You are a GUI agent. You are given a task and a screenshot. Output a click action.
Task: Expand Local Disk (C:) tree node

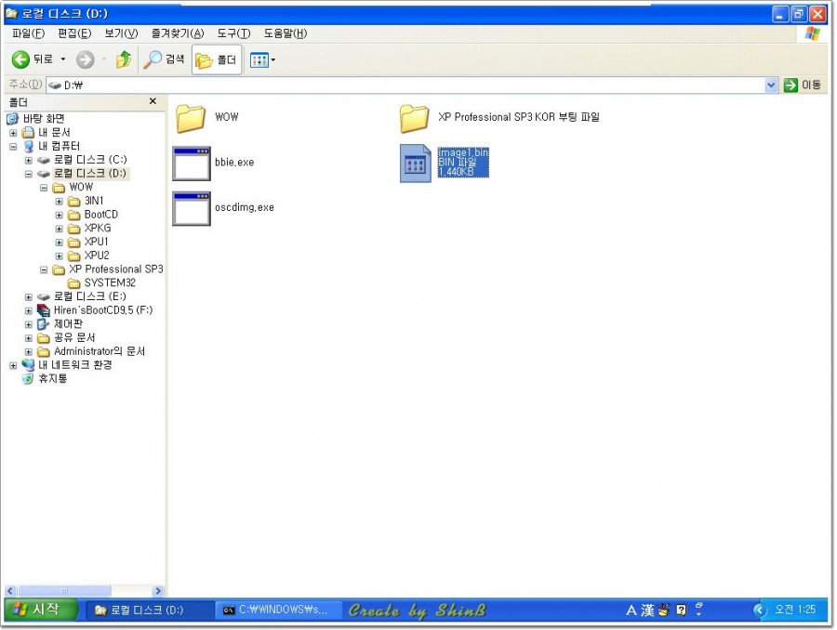pyautogui.click(x=29, y=160)
